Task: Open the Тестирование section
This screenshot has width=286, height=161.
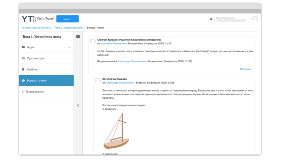Action: 34,92
